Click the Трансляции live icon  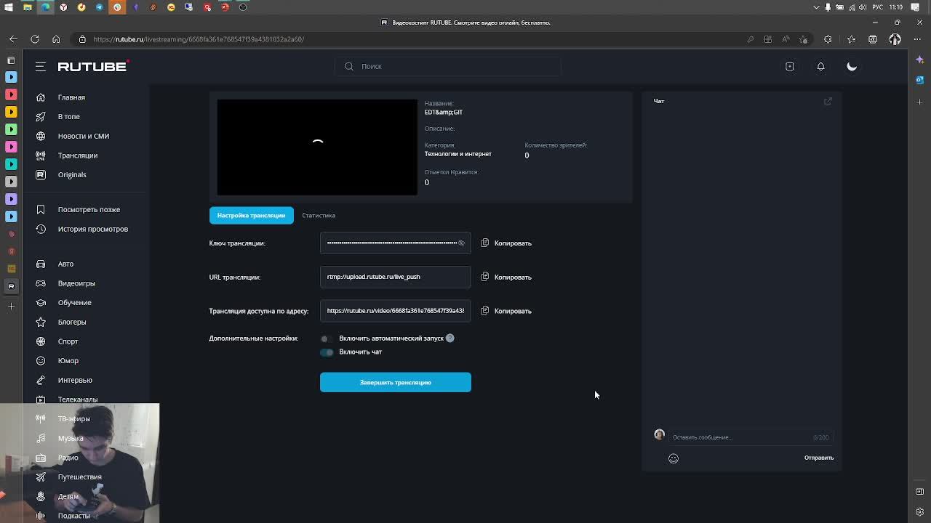[41, 155]
